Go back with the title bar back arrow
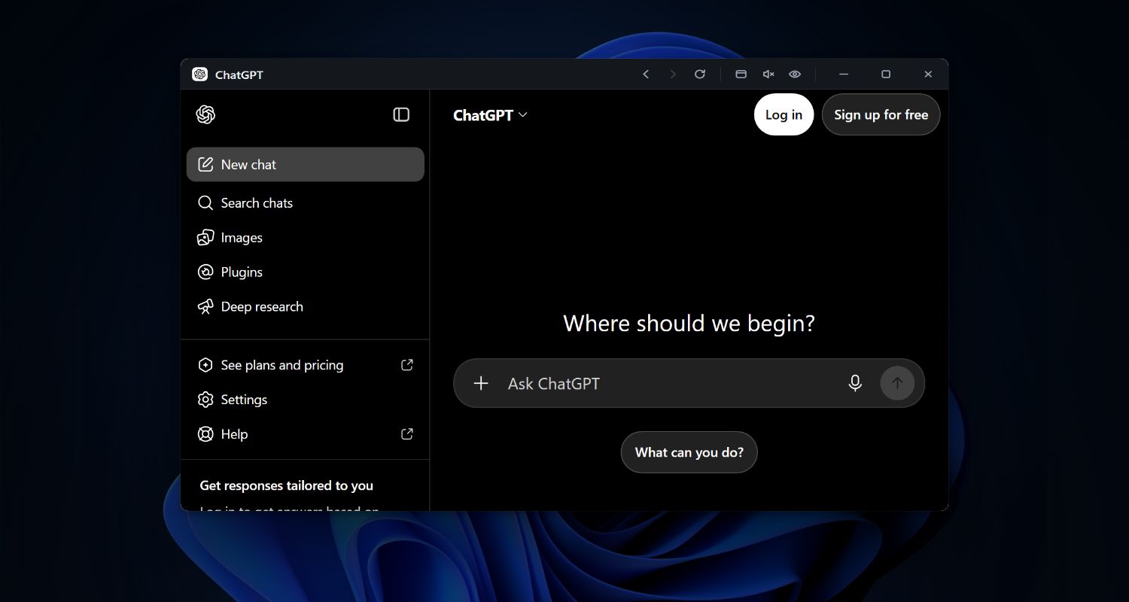The height and width of the screenshot is (602, 1129). point(646,74)
